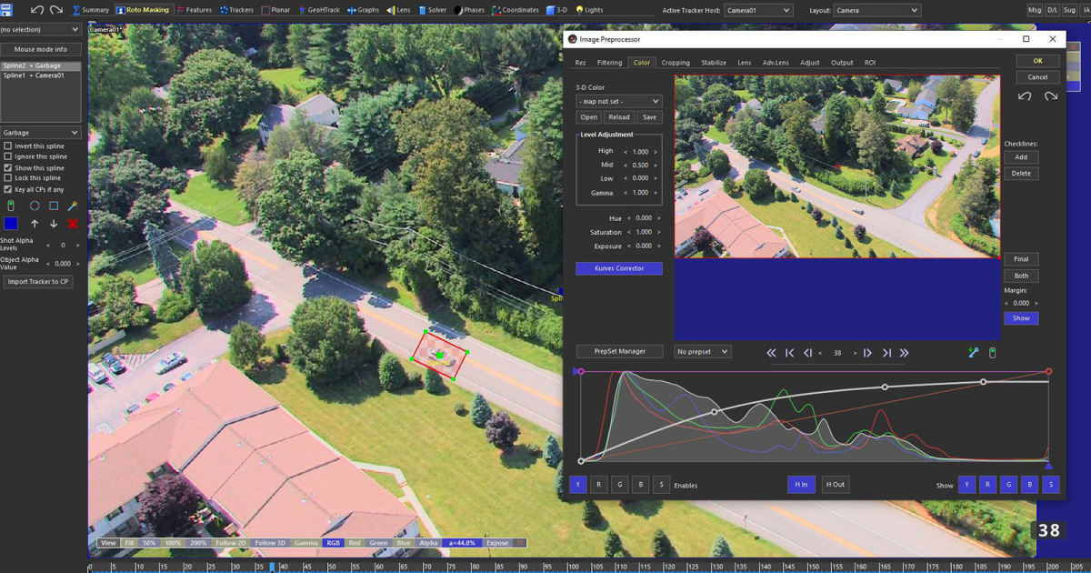The height and width of the screenshot is (573, 1091).
Task: Delete spline using the red X icon
Action: point(73,224)
